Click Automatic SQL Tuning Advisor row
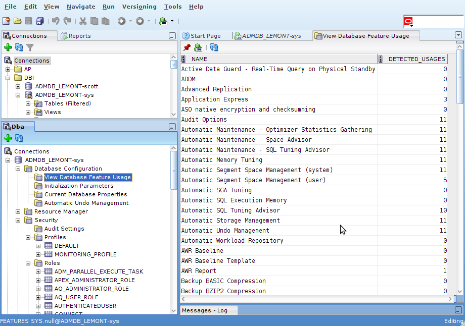The height and width of the screenshot is (326, 465). click(x=314, y=210)
